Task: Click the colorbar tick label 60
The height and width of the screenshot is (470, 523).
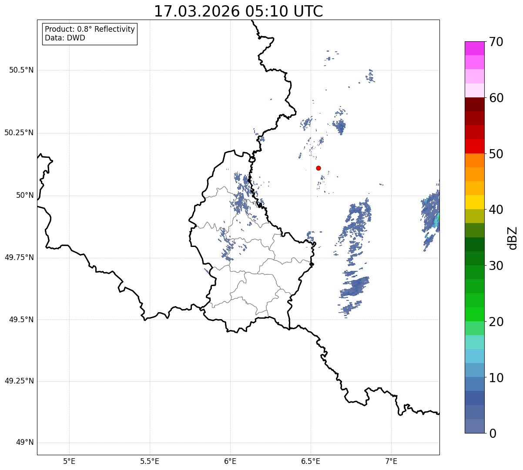Action: (496, 98)
